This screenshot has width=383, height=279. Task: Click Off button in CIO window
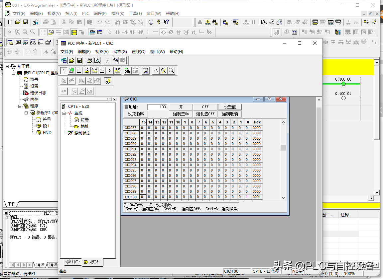tap(205, 107)
